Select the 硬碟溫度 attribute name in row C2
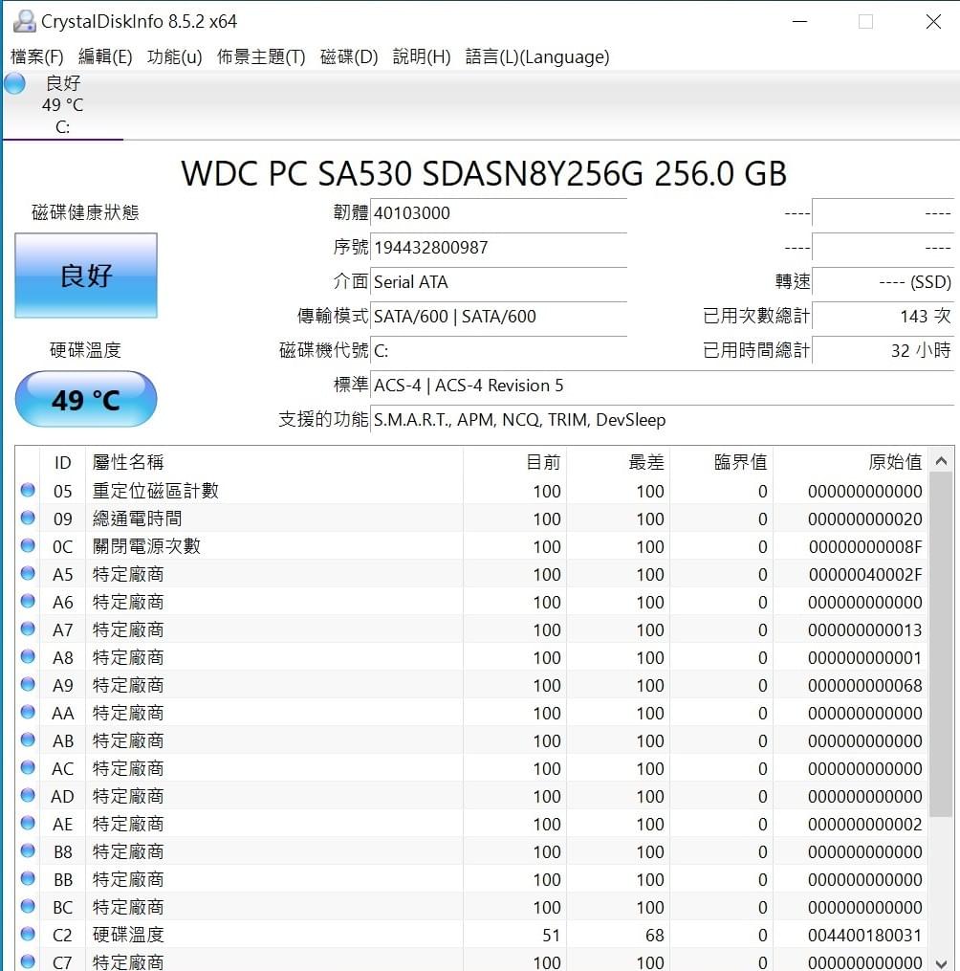 [x=128, y=935]
